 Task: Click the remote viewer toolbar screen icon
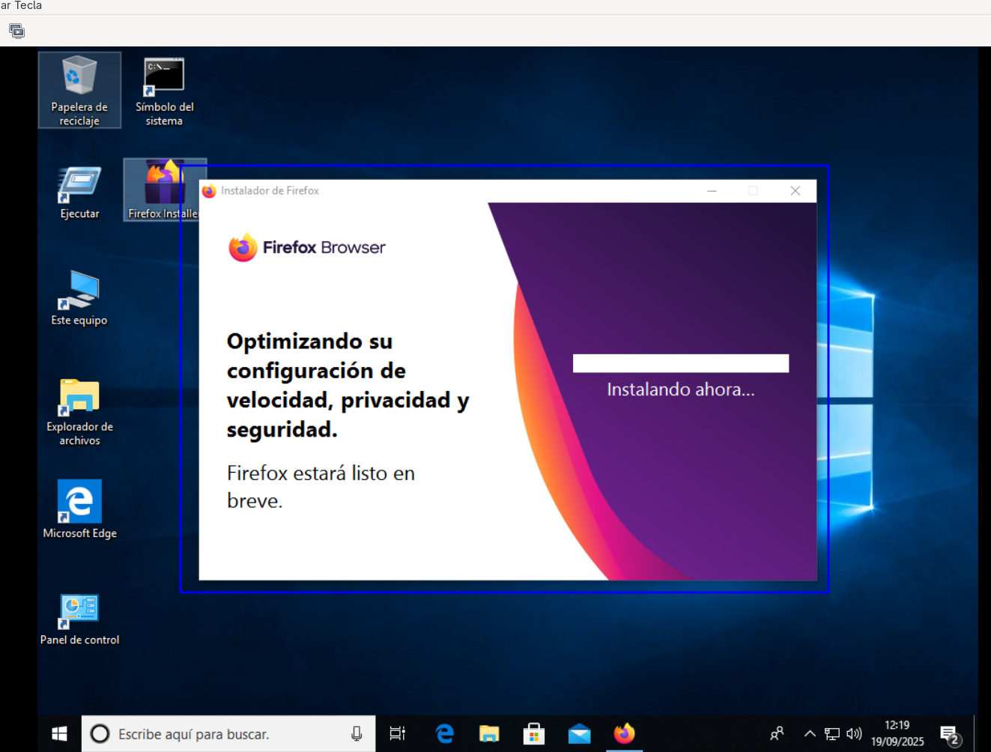(16, 31)
